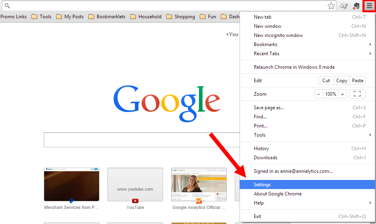Click Merchant Services from P... label
The image size is (376, 224).
tap(72, 207)
